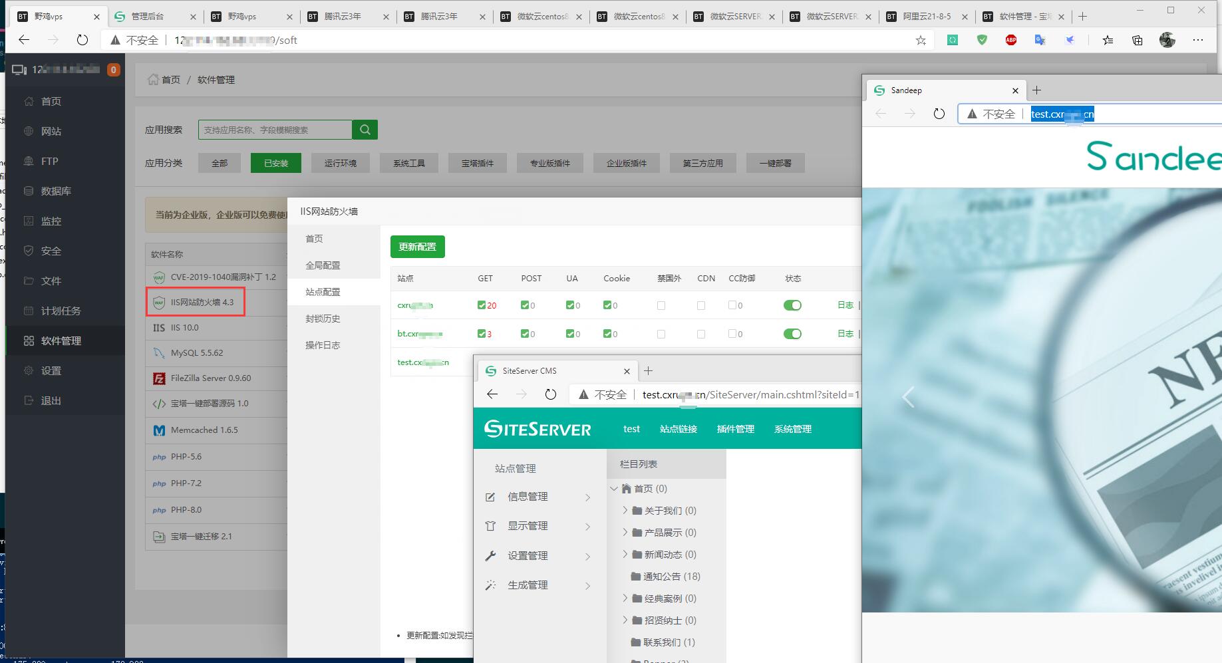Screen dimensions: 1222x663
Task: Switch to 管理后台 browser tab
Action: coord(154,16)
